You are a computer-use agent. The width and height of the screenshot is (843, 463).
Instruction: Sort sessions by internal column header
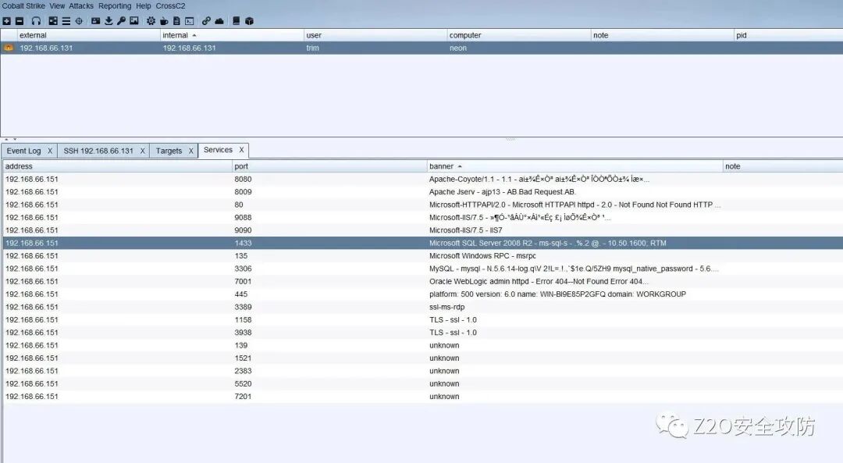click(x=233, y=35)
